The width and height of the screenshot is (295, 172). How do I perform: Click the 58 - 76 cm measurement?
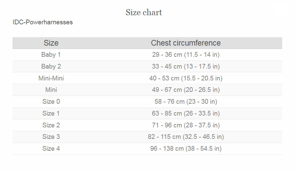[186, 102]
